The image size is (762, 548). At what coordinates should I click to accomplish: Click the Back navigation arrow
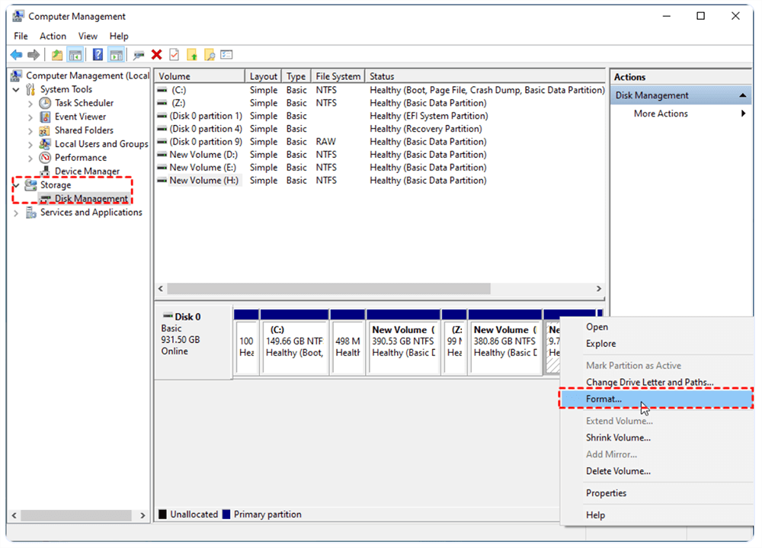[x=15, y=54]
